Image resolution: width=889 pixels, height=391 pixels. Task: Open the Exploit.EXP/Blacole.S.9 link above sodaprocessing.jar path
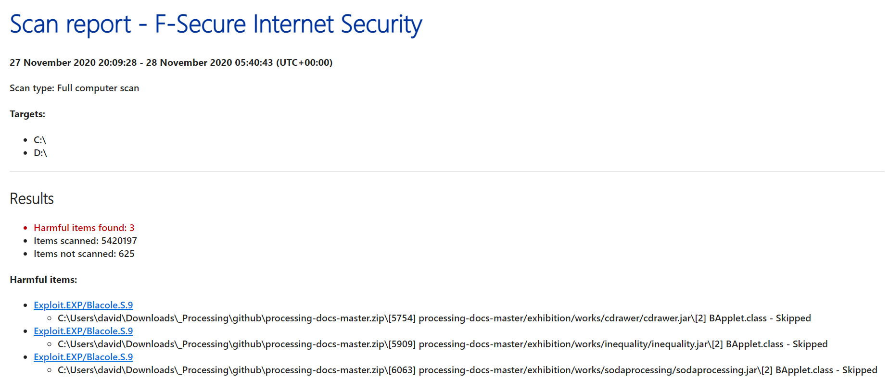(x=83, y=357)
